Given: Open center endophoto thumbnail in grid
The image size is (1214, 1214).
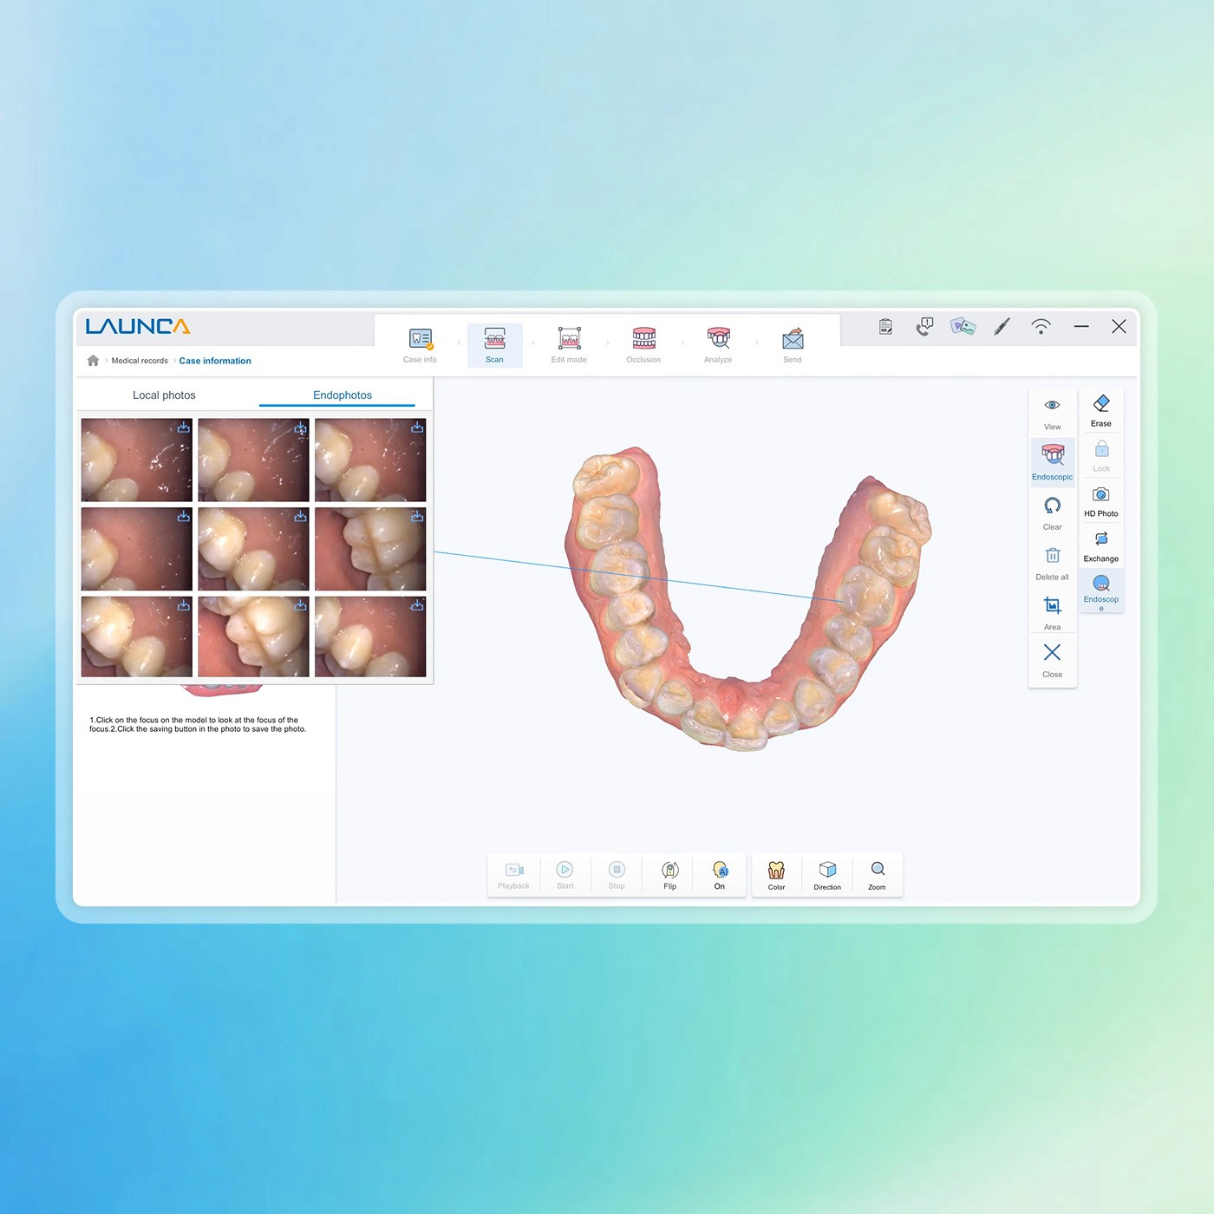Looking at the screenshot, I should 253,549.
